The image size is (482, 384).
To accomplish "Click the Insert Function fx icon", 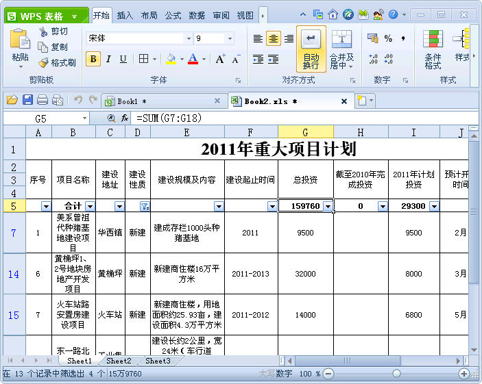I will [125, 118].
